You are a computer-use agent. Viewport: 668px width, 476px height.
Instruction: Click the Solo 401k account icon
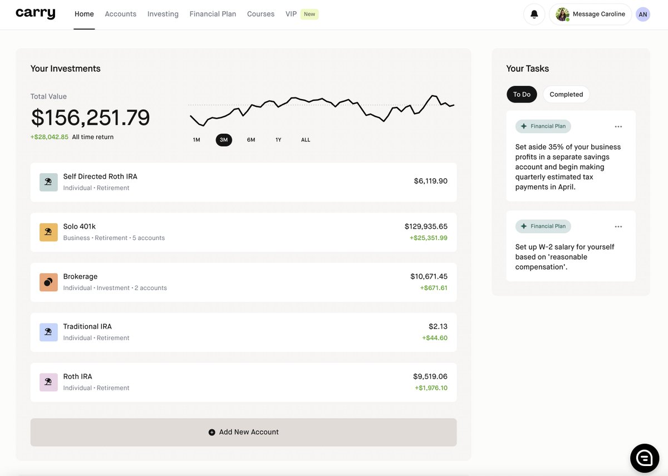[x=48, y=232]
